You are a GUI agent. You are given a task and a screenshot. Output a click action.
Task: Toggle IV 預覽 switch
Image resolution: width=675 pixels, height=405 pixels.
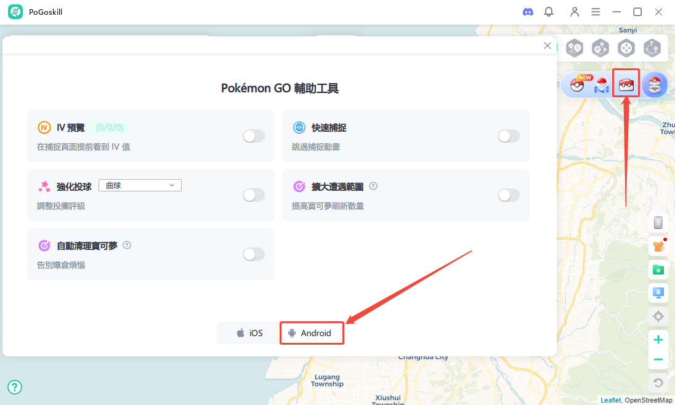pos(254,136)
